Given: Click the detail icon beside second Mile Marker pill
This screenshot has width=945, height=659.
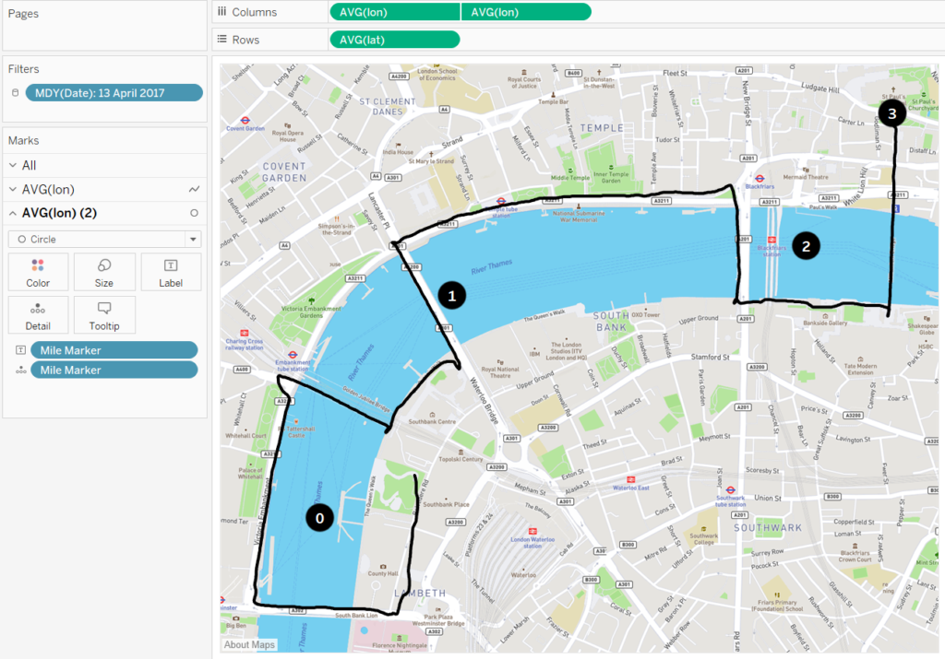Looking at the screenshot, I should tap(20, 371).
